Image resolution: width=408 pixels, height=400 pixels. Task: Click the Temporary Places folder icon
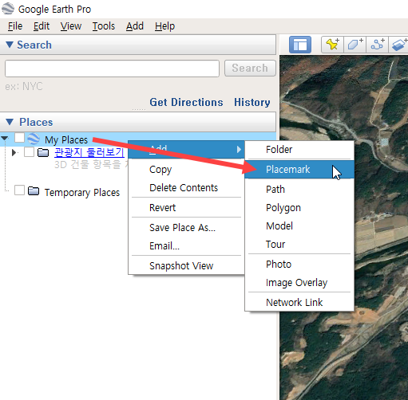34,191
